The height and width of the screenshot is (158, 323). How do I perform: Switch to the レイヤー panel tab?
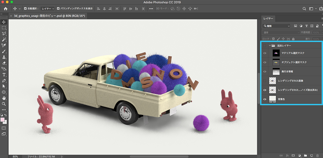click(268, 18)
